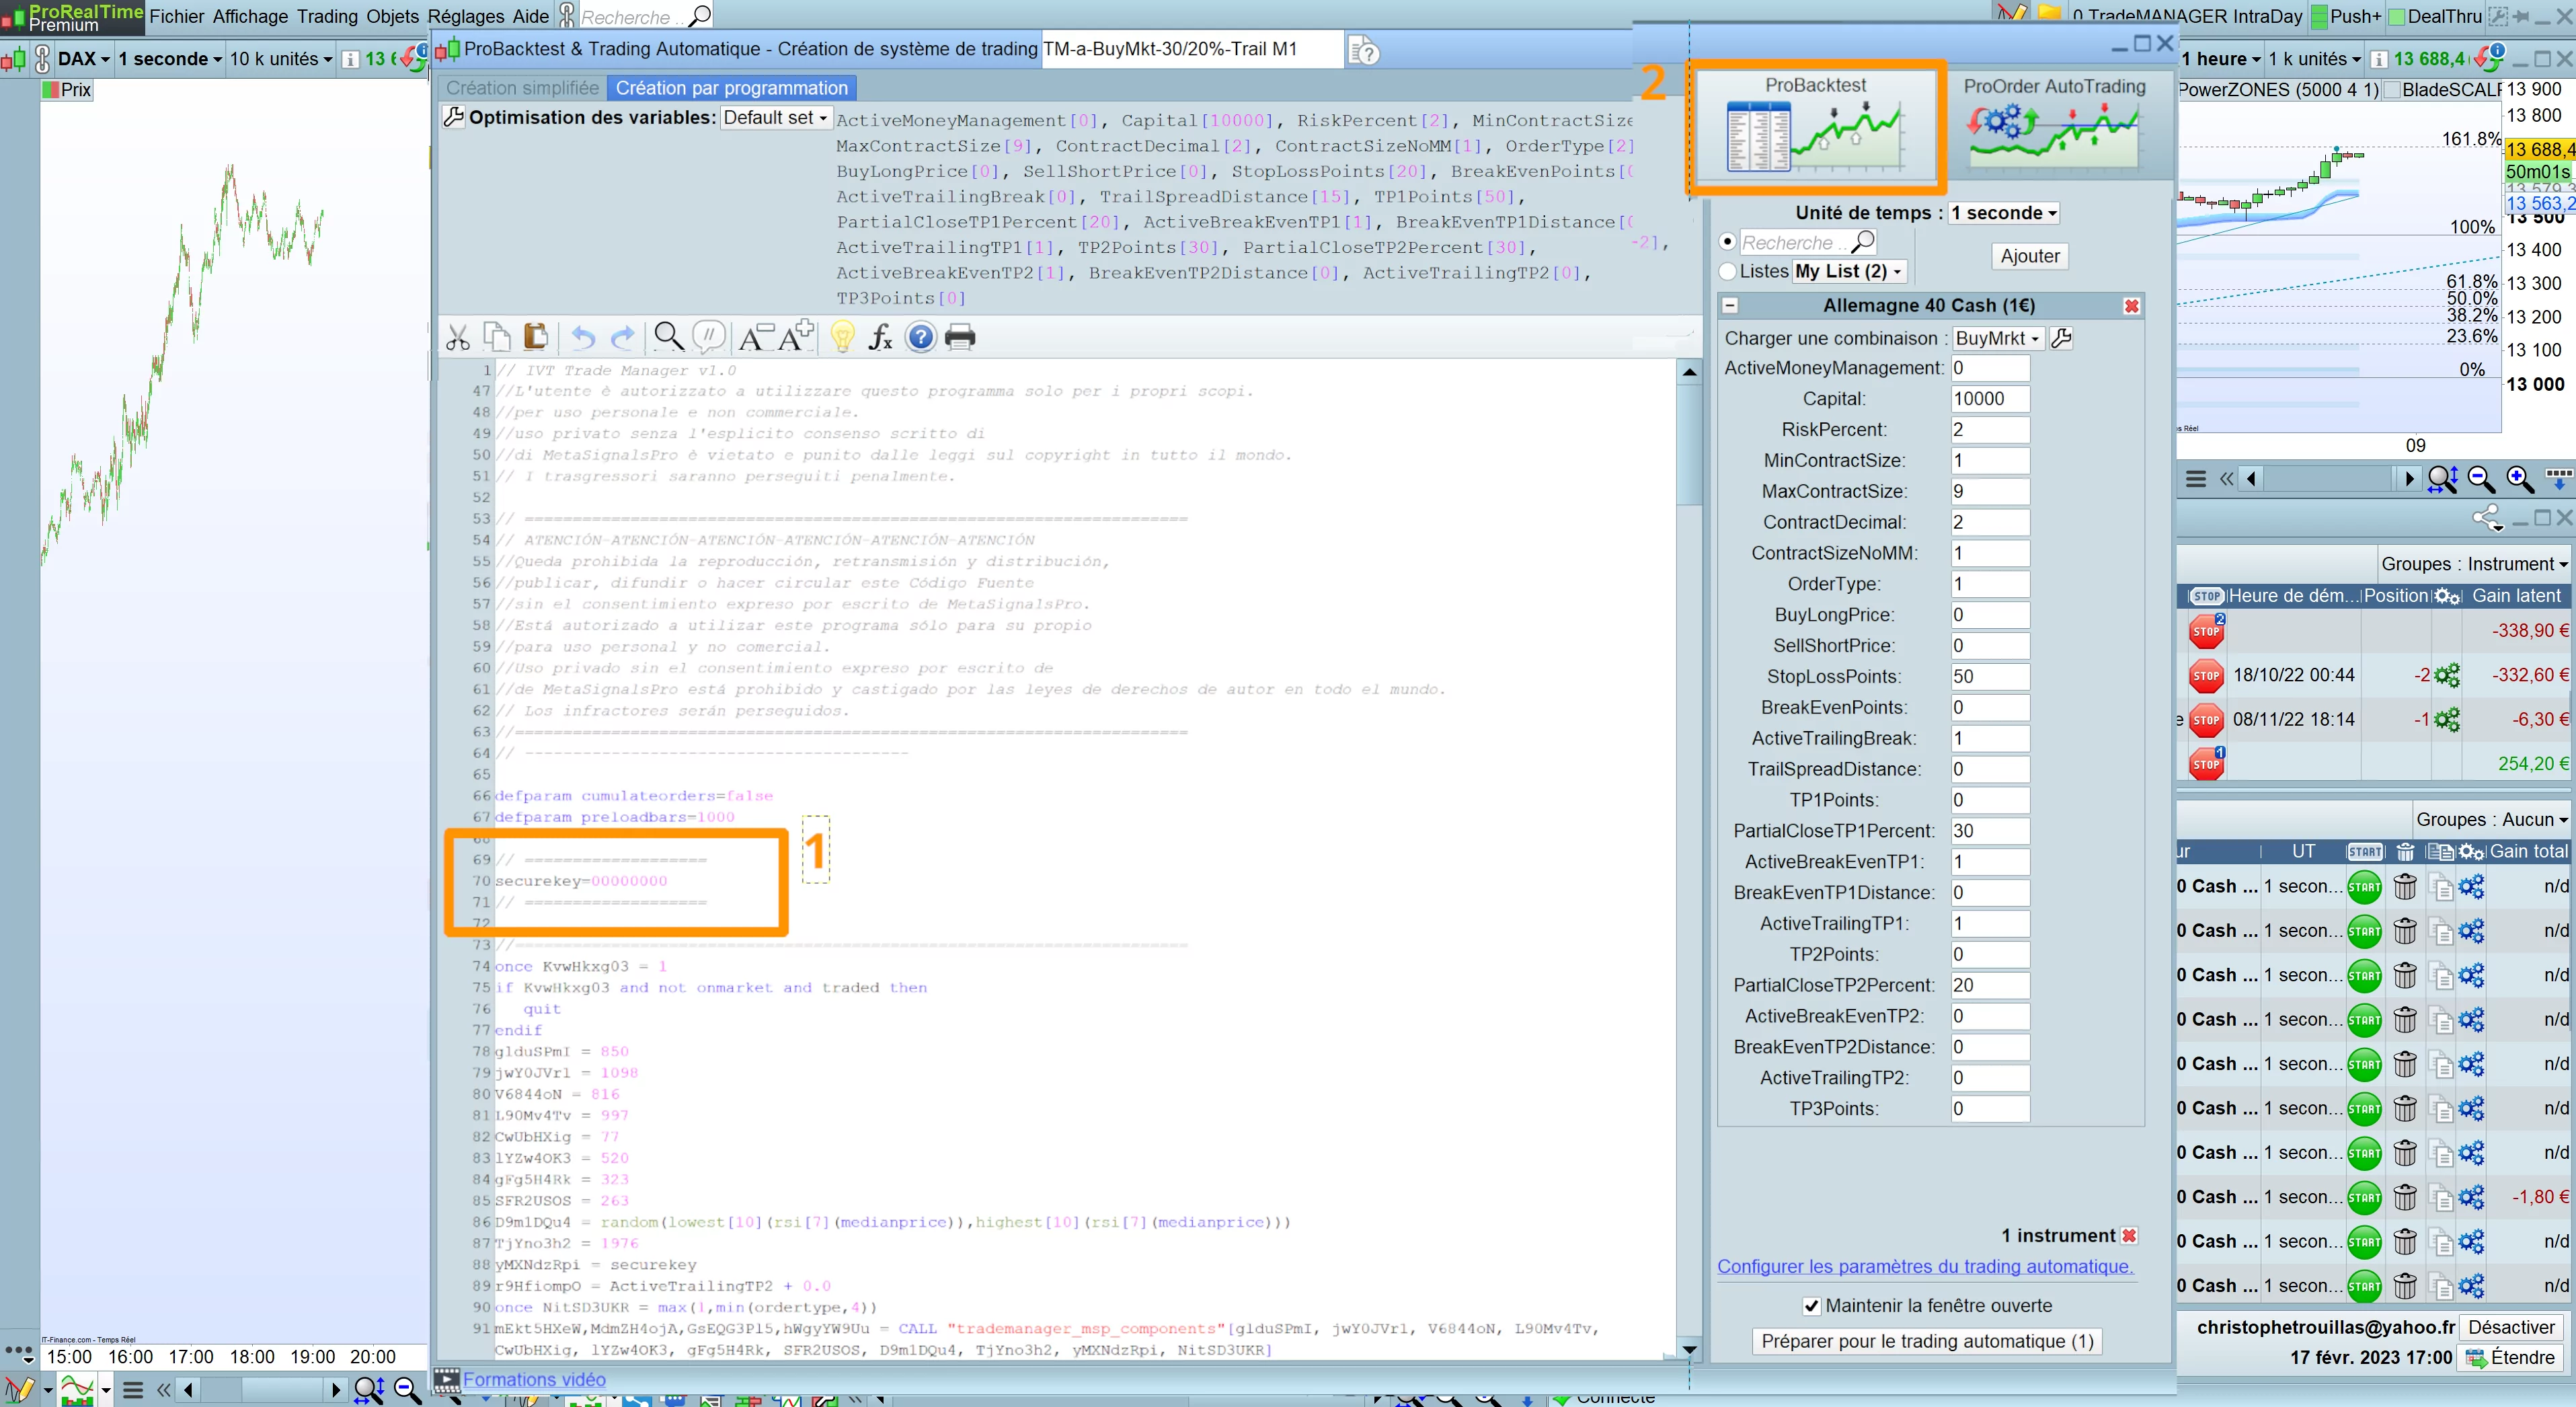Click the light bulb hint icon
2576x1407 pixels.
point(843,337)
